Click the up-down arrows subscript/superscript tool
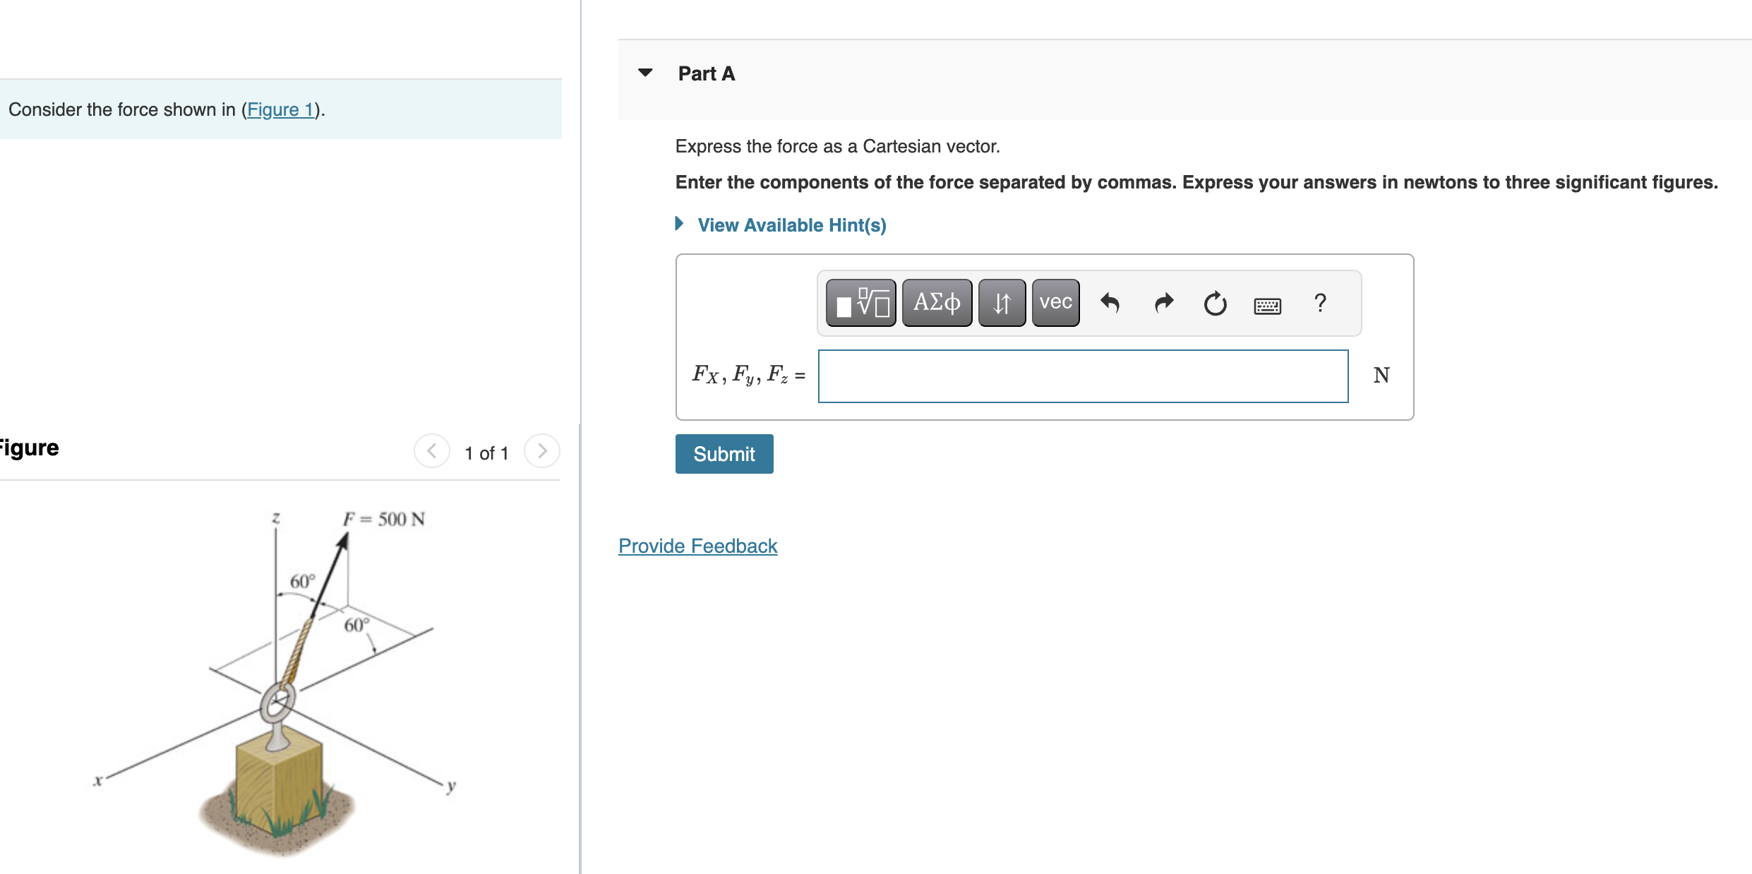The height and width of the screenshot is (874, 1752). tap(1002, 303)
